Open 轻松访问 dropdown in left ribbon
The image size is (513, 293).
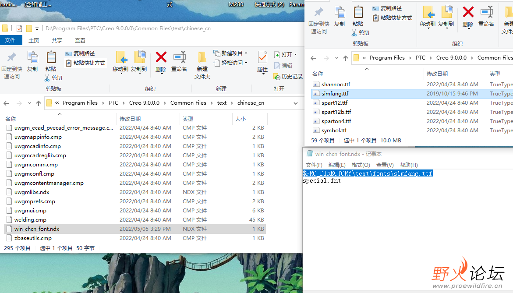[231, 63]
